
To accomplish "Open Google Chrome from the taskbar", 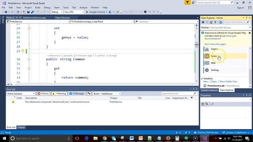I will (104, 138).
